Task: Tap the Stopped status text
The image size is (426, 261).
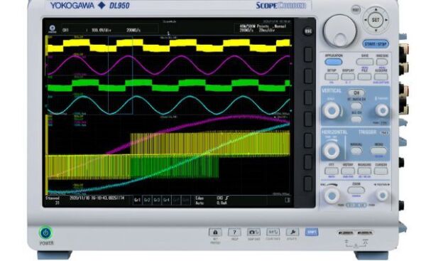Action: (53, 198)
